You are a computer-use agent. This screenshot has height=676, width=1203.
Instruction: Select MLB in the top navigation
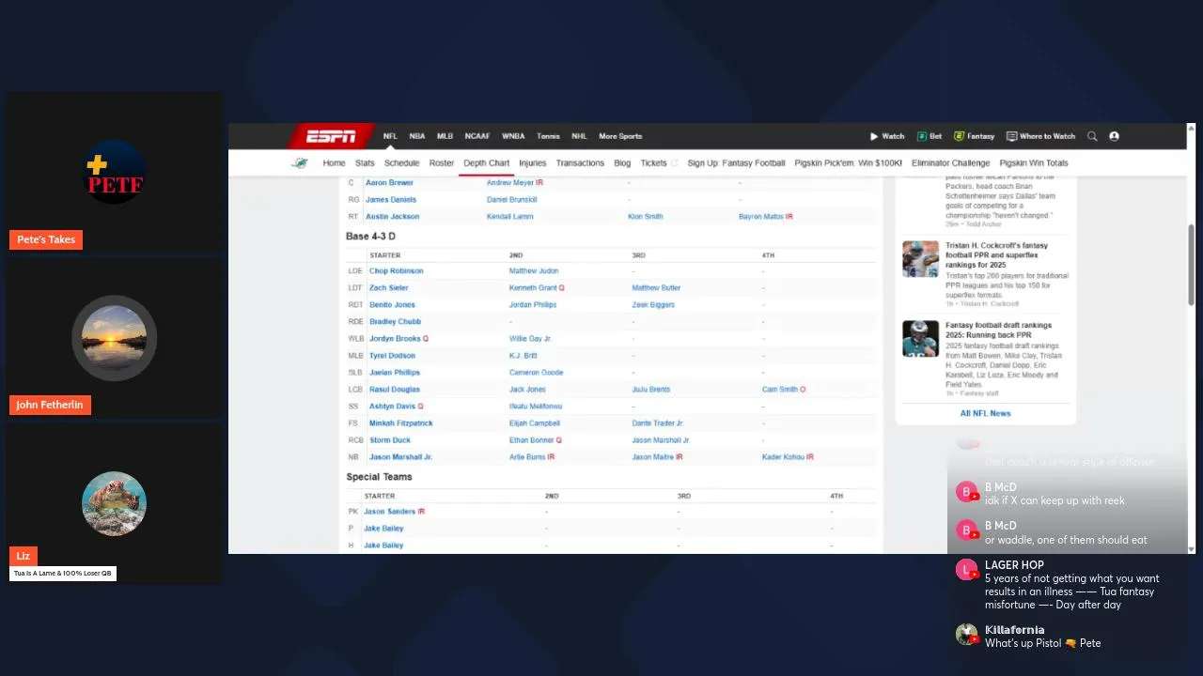(x=445, y=136)
